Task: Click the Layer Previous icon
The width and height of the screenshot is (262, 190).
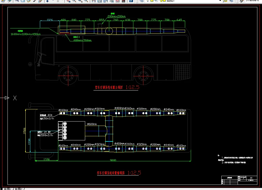Action: [231, 1]
